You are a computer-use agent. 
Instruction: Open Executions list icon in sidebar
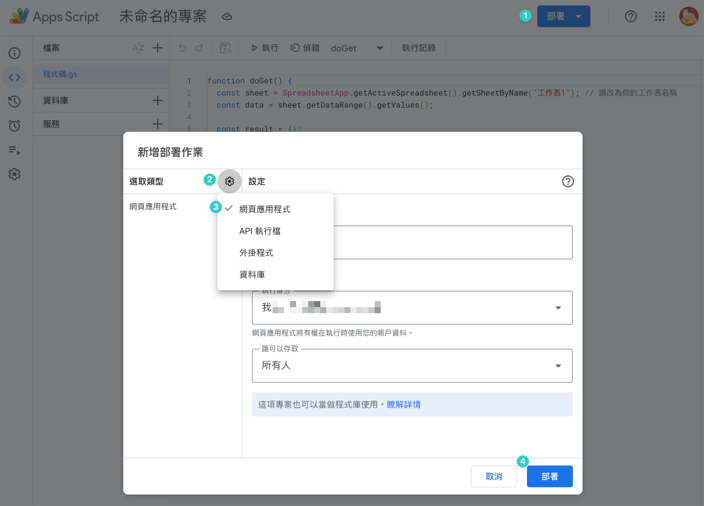15,150
